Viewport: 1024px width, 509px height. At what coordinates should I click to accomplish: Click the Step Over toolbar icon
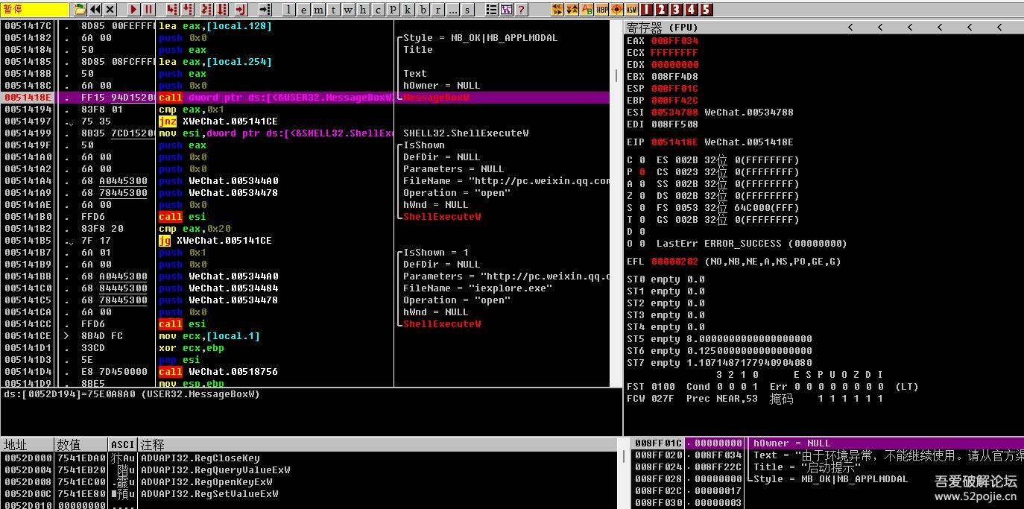point(188,10)
